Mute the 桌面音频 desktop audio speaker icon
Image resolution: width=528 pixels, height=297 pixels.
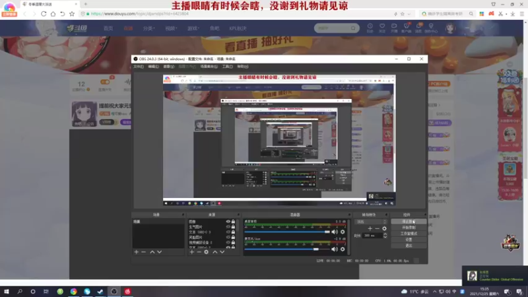tap(334, 232)
